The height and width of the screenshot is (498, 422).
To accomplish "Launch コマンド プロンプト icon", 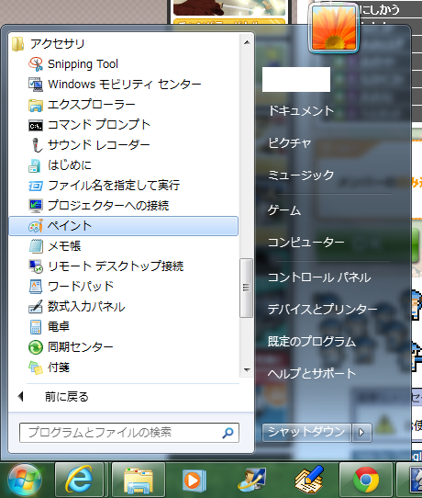I will click(36, 125).
